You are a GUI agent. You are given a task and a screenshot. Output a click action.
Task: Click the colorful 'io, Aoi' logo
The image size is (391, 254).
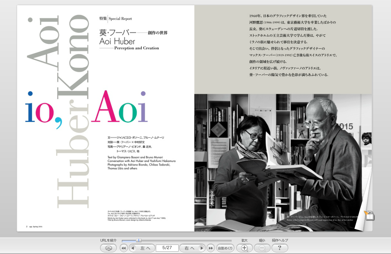pyautogui.click(x=86, y=109)
